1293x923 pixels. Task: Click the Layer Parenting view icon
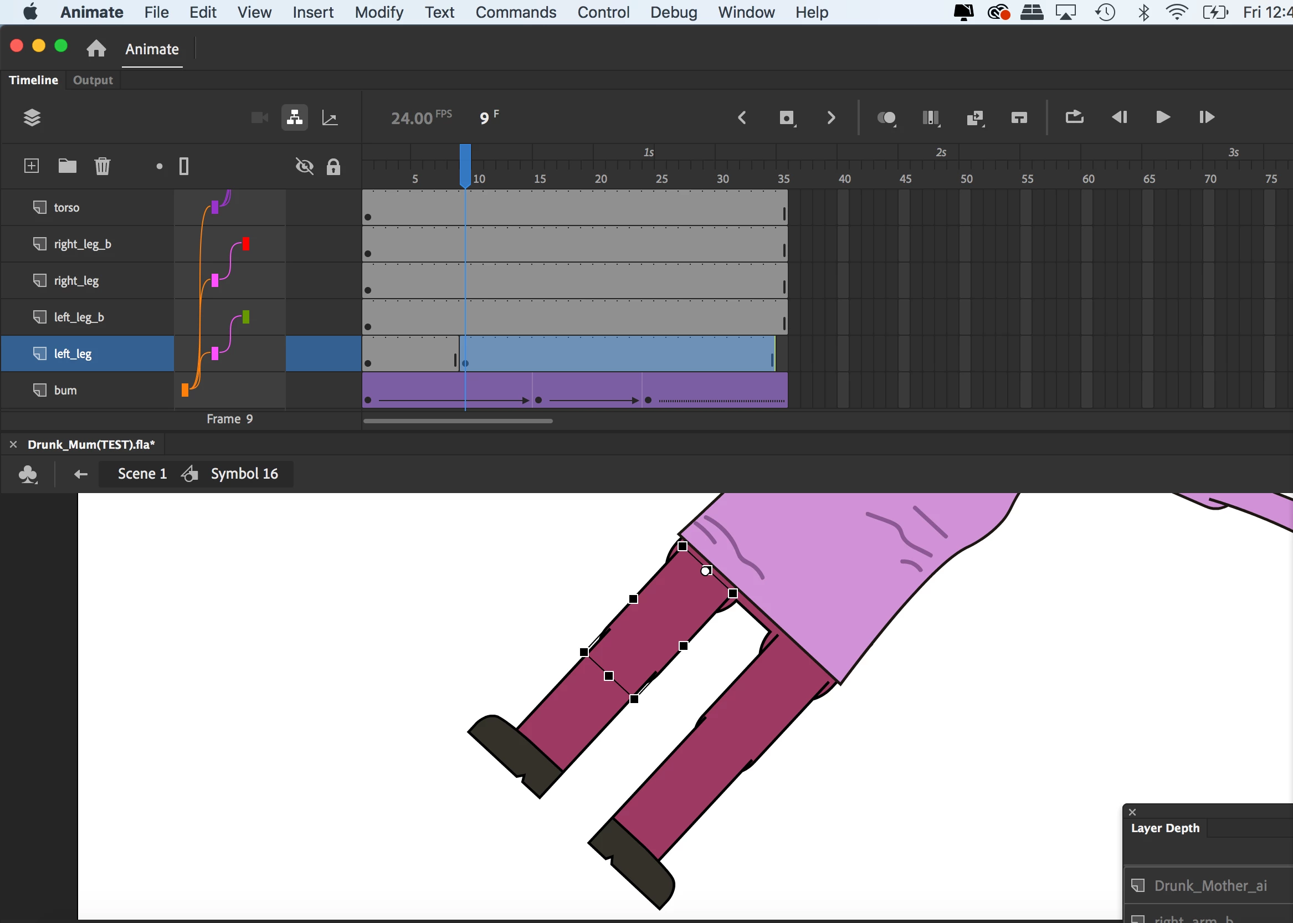pyautogui.click(x=294, y=117)
